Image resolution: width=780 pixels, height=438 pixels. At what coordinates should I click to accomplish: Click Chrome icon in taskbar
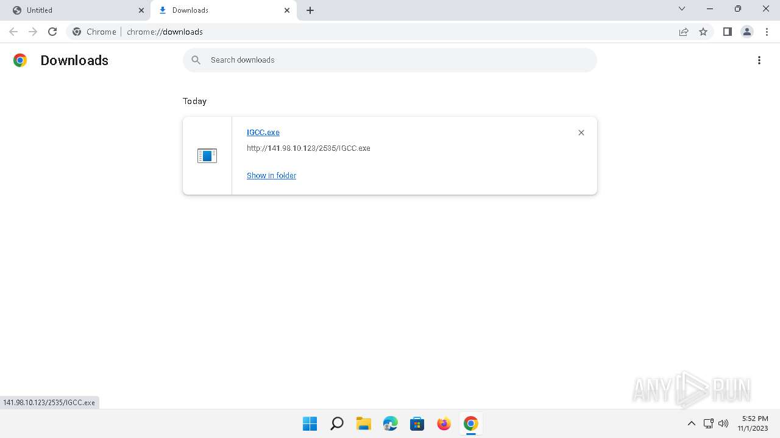(x=471, y=423)
